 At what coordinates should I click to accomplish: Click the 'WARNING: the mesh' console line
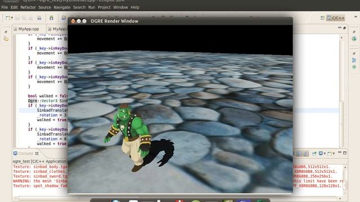coord(40,181)
